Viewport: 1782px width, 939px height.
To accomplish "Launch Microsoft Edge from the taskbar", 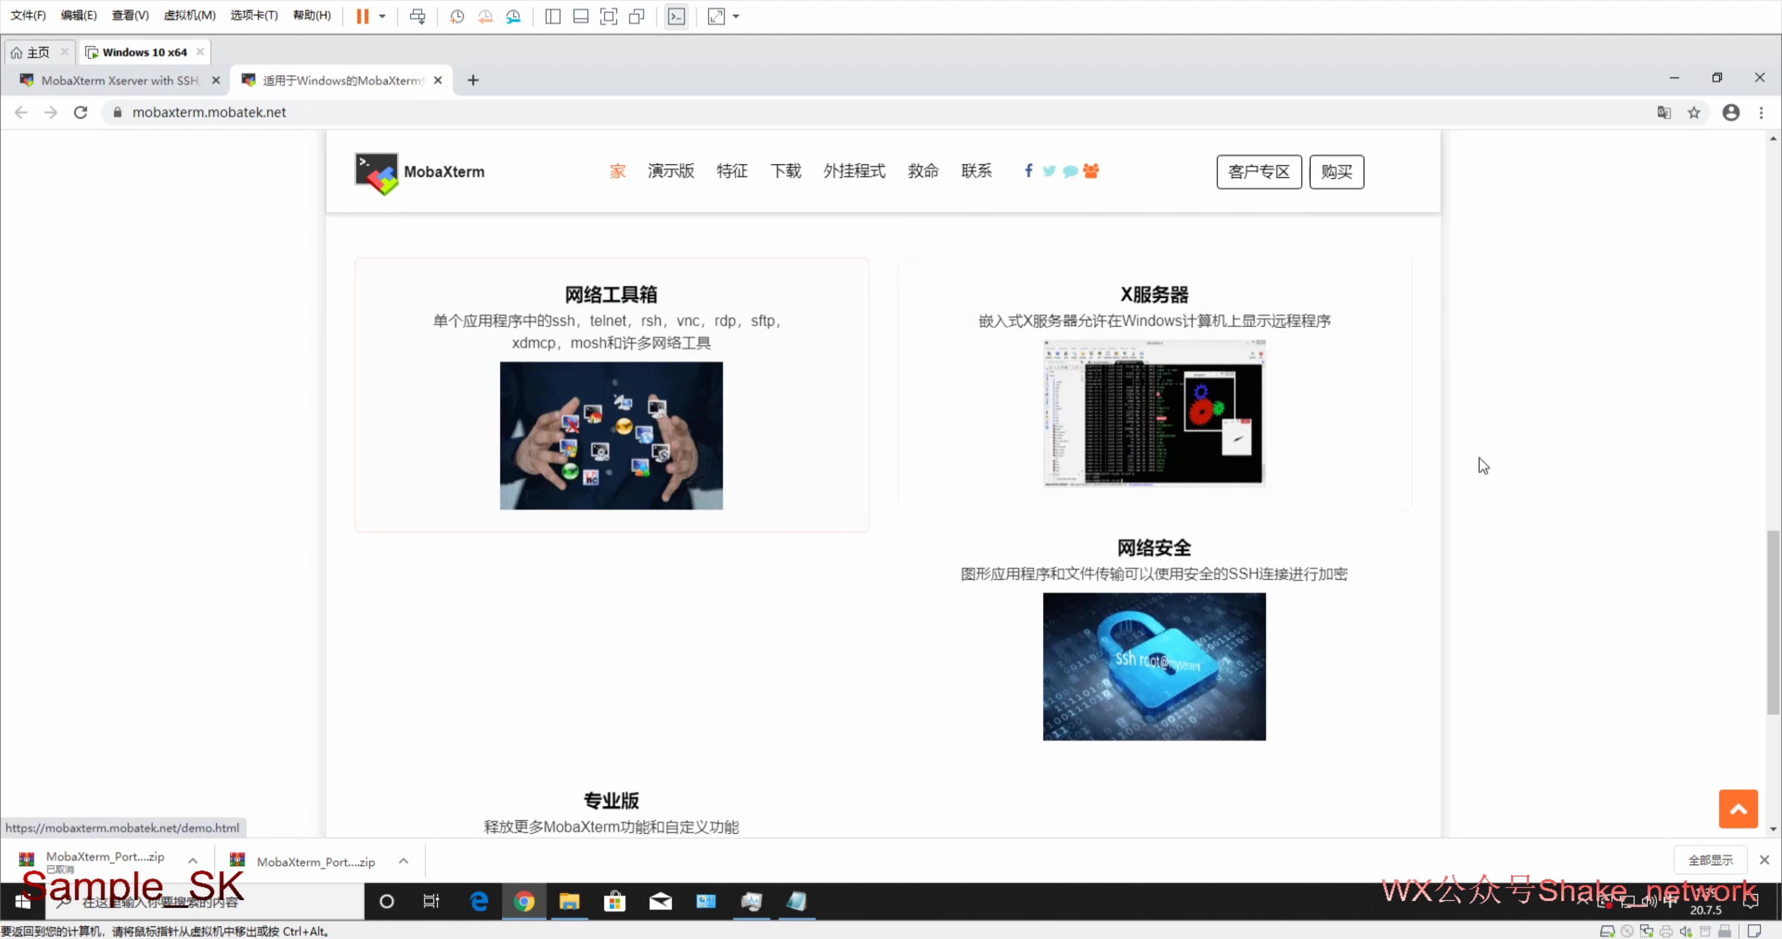I will 479,902.
